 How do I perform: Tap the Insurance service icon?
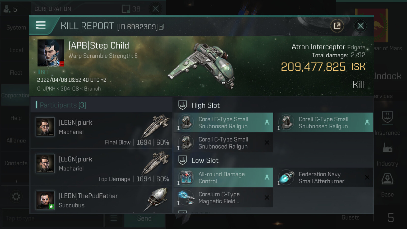387,118
